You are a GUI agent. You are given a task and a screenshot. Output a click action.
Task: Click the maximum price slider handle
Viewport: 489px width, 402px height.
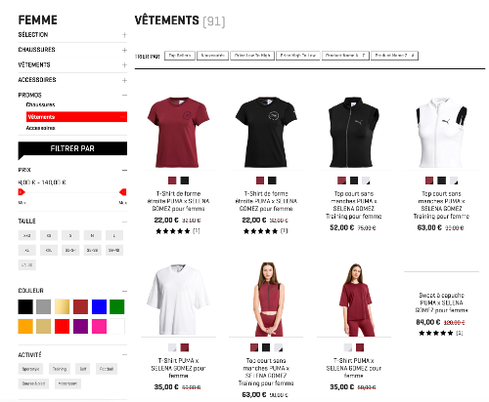[123, 192]
